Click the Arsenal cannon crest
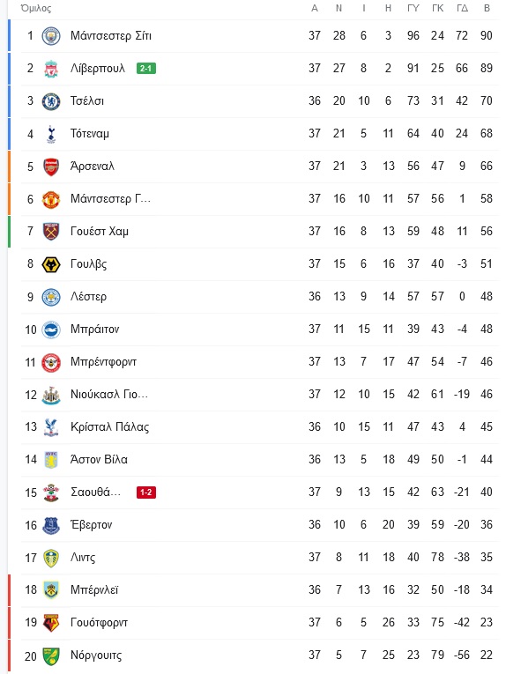The image size is (506, 674). (51, 167)
